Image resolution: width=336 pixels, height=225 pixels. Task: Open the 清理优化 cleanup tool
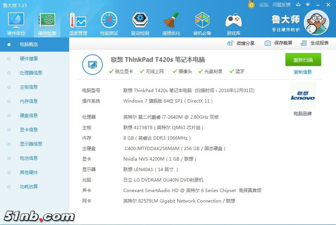[171, 22]
